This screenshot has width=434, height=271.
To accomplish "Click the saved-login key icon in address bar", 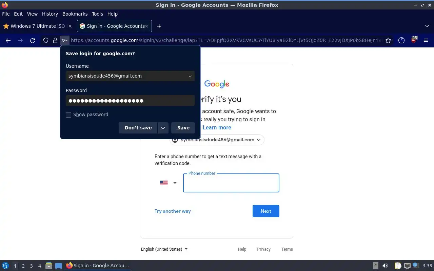I will pos(64,40).
